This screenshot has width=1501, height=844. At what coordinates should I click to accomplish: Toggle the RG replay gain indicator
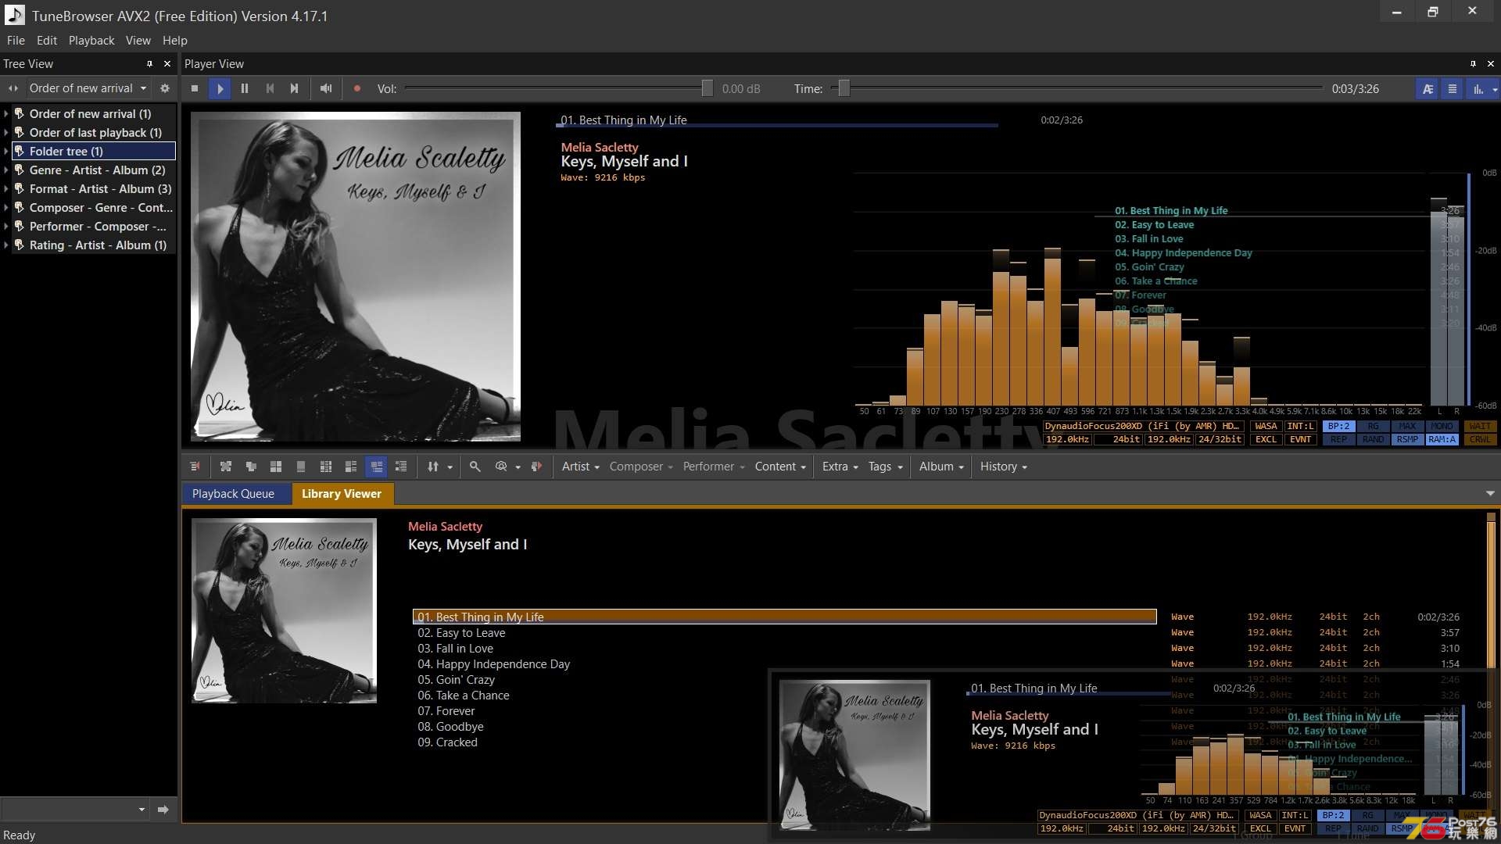coord(1373,427)
